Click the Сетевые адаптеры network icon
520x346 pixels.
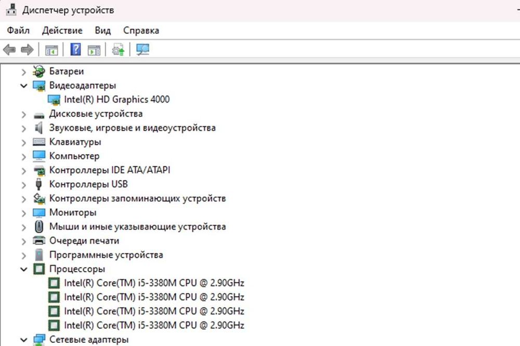(x=39, y=340)
